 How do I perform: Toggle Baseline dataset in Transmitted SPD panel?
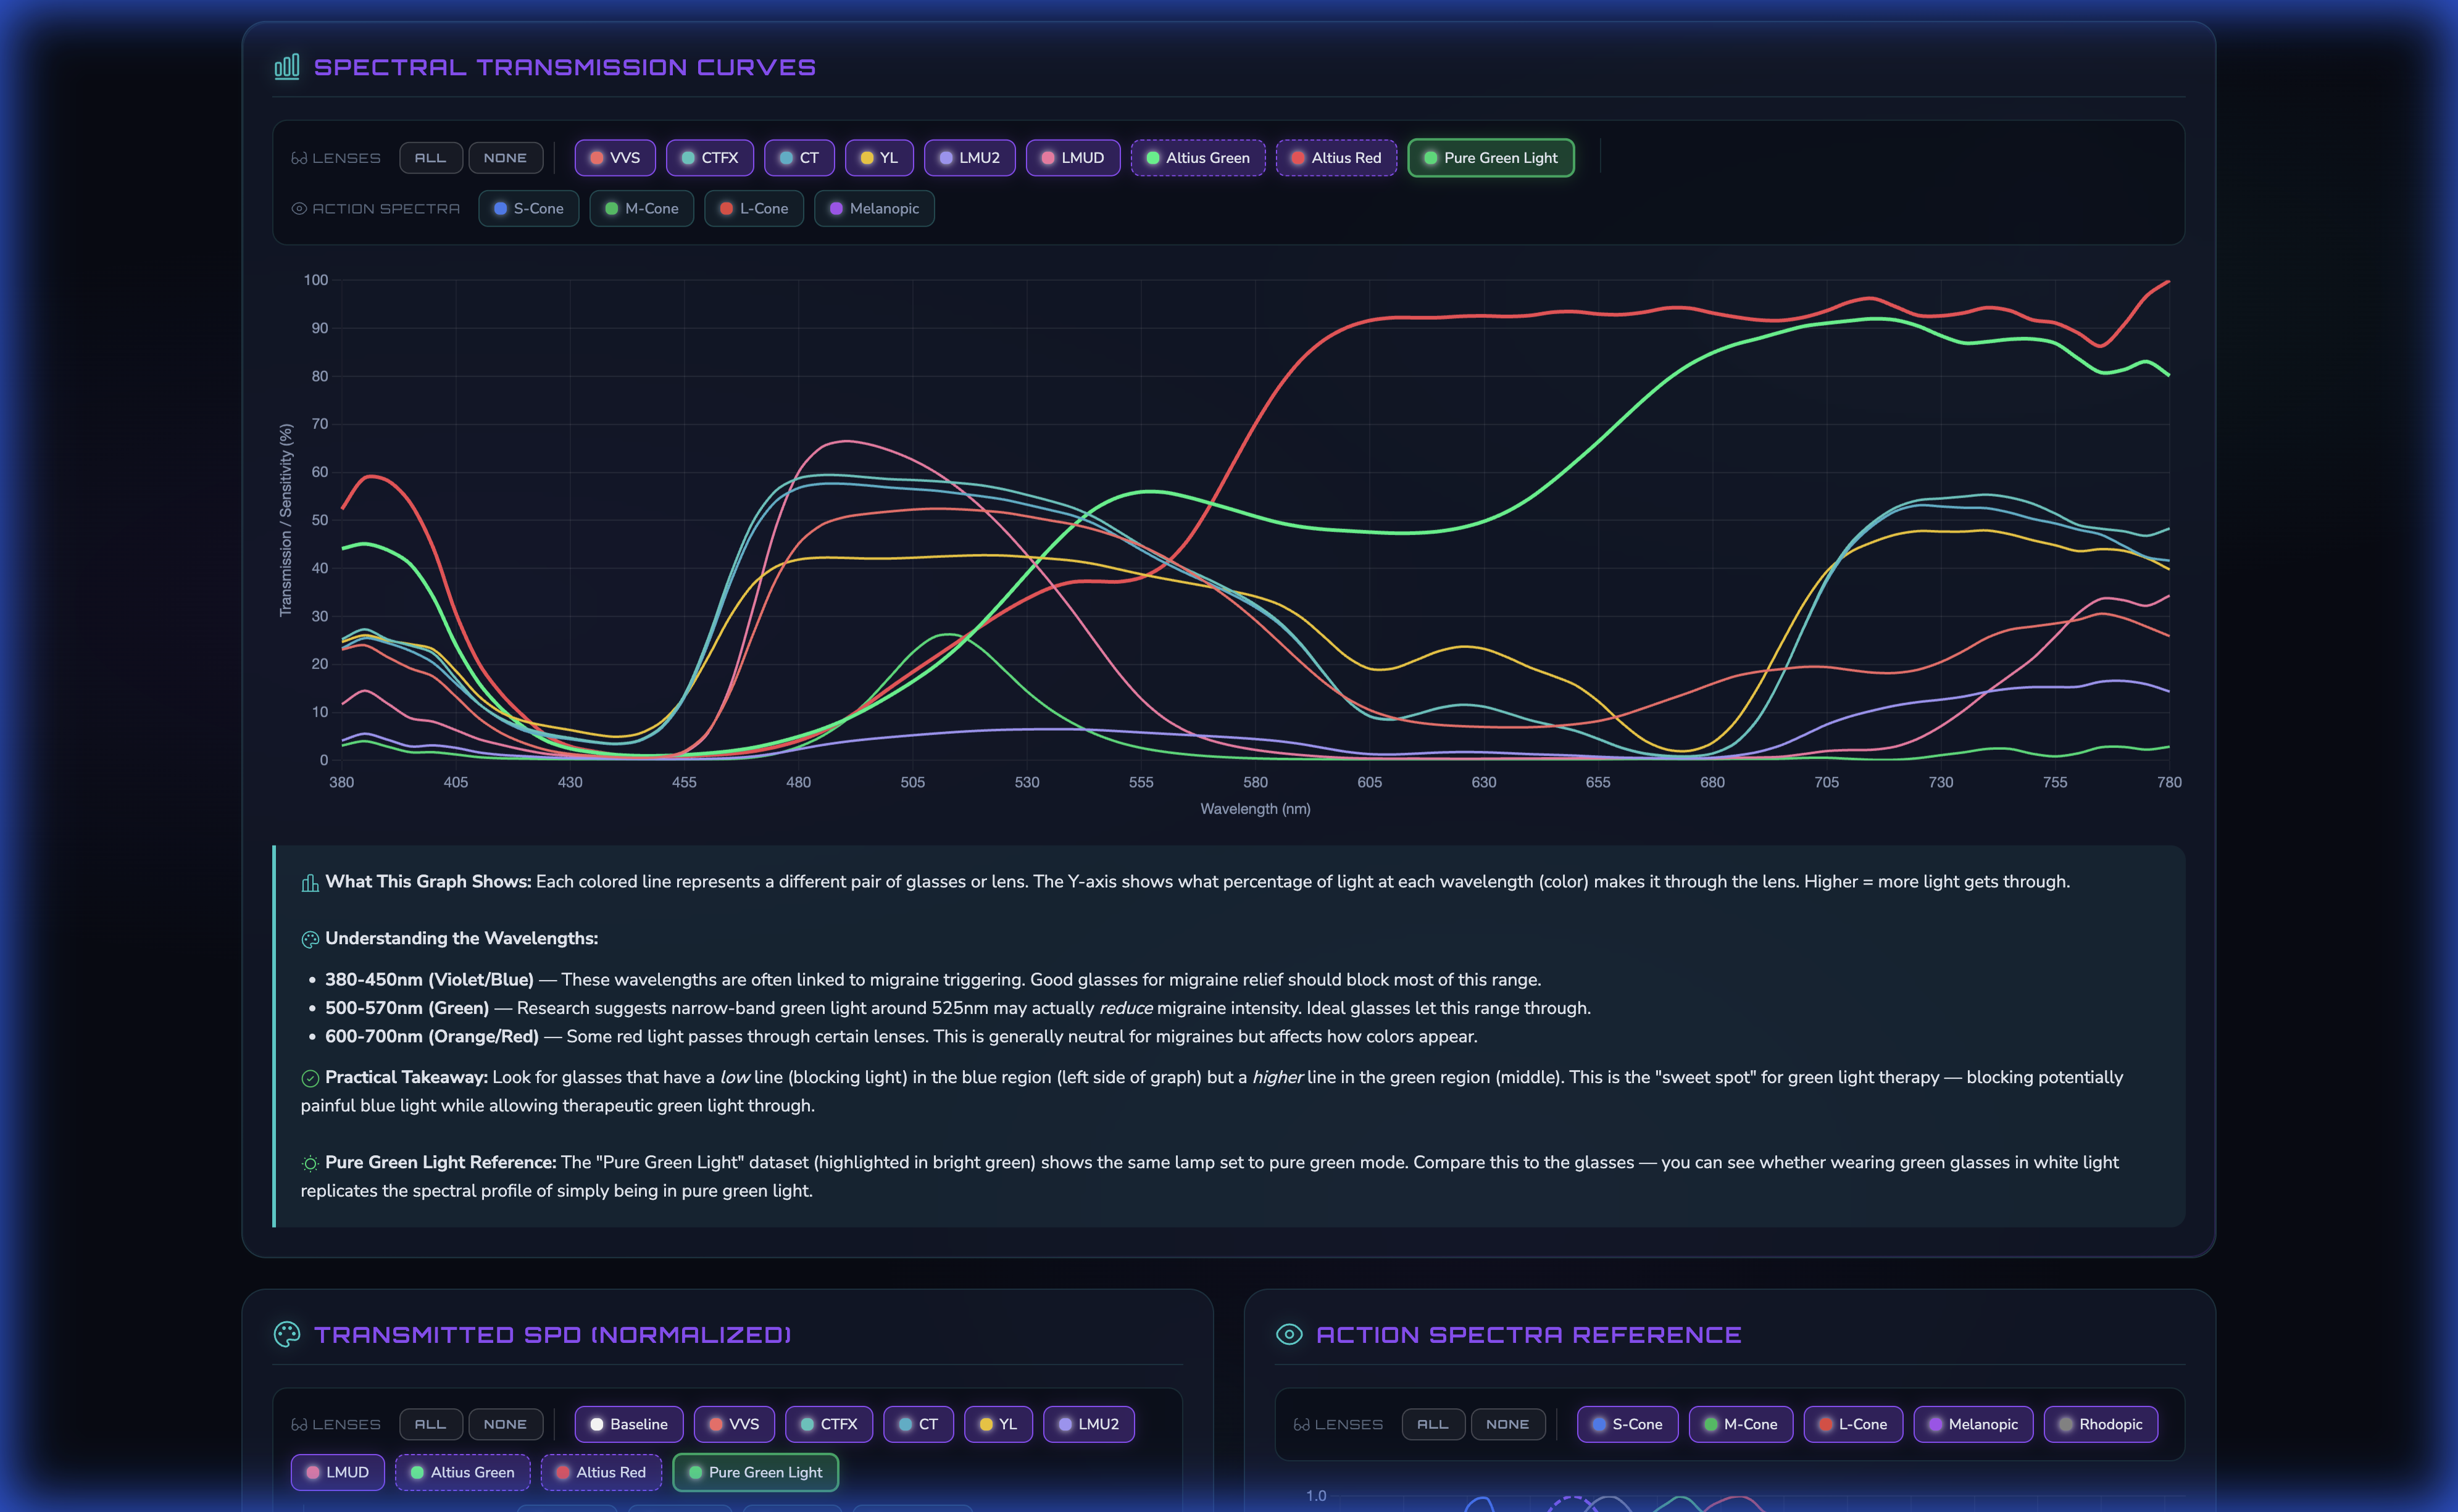pos(629,1424)
